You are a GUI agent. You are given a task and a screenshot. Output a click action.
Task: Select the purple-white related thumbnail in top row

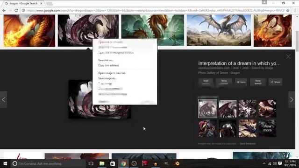248,109
